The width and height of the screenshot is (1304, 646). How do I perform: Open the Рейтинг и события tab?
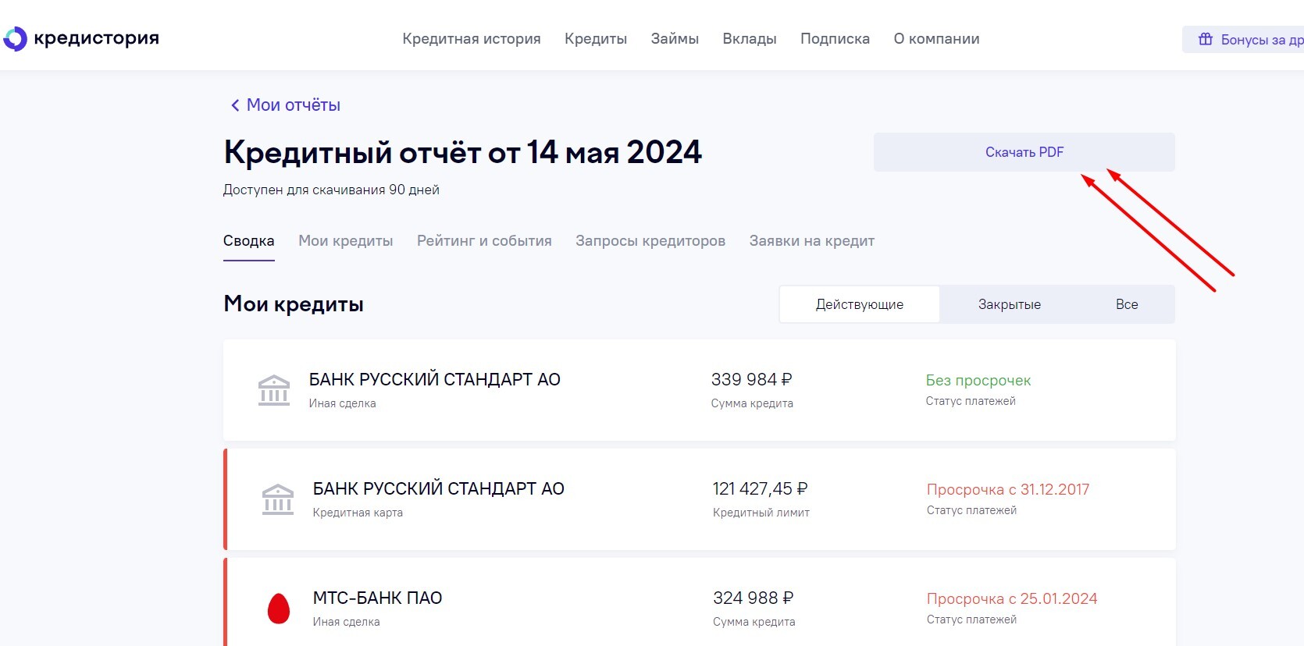tap(484, 241)
